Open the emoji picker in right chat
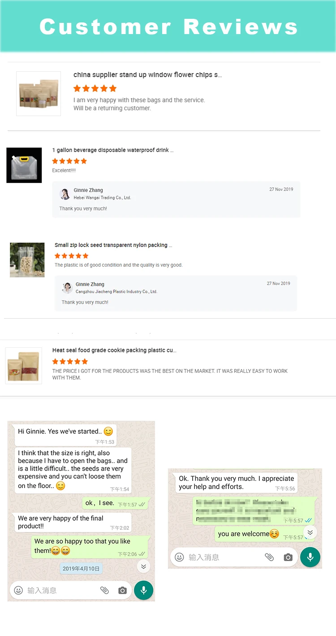336x636 pixels. (179, 557)
